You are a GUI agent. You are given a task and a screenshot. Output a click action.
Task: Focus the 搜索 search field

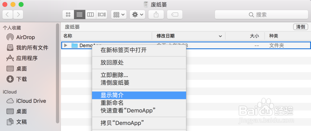coord(262,15)
